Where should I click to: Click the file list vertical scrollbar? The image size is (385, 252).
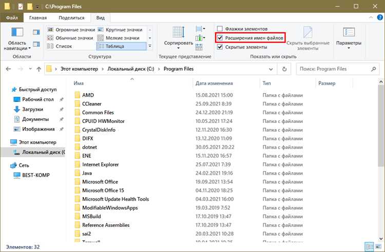(x=381, y=125)
